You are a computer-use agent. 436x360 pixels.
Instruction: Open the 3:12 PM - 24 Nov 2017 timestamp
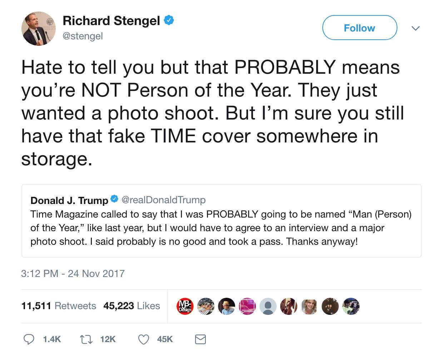pyautogui.click(x=73, y=274)
